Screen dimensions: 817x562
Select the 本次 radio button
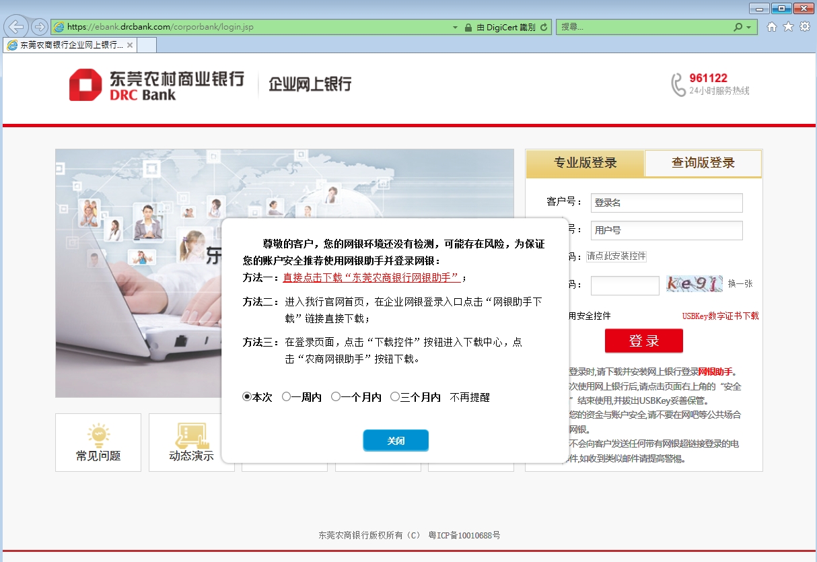point(247,397)
